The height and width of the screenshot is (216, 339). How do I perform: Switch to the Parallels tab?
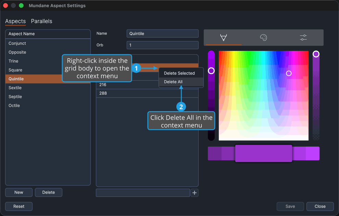[x=41, y=21]
